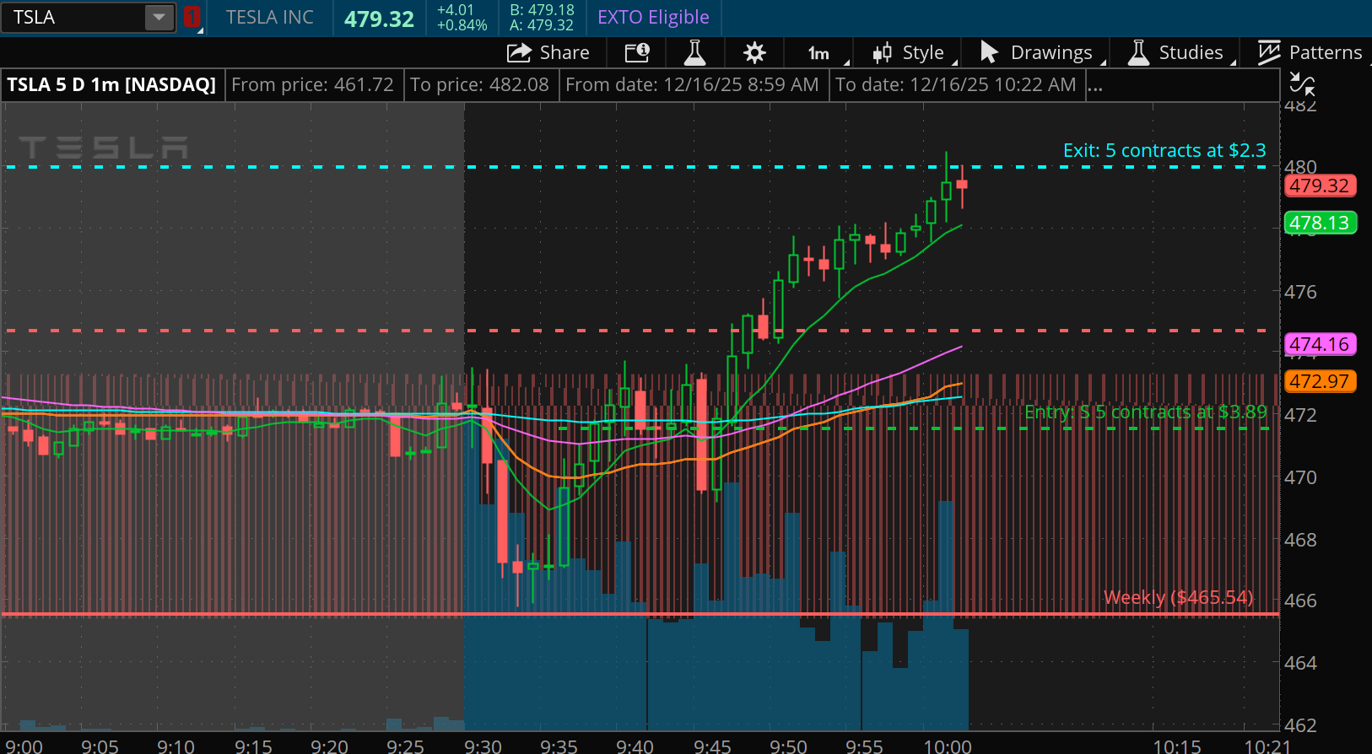
Task: Click the red symbol link clipboard icon
Action: point(192,17)
